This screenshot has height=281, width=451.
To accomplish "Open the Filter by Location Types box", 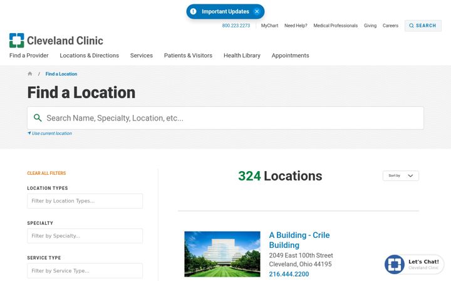I will (x=85, y=200).
